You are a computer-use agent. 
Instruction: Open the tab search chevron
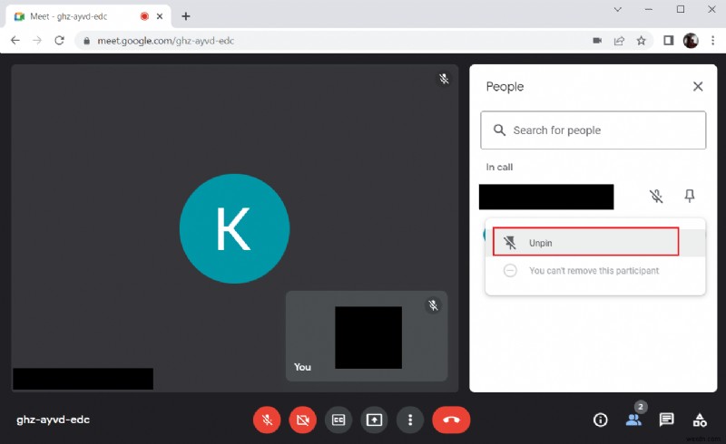click(618, 9)
